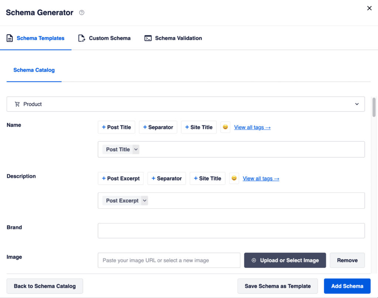Click the Schema Validation terminal icon

[148, 38]
